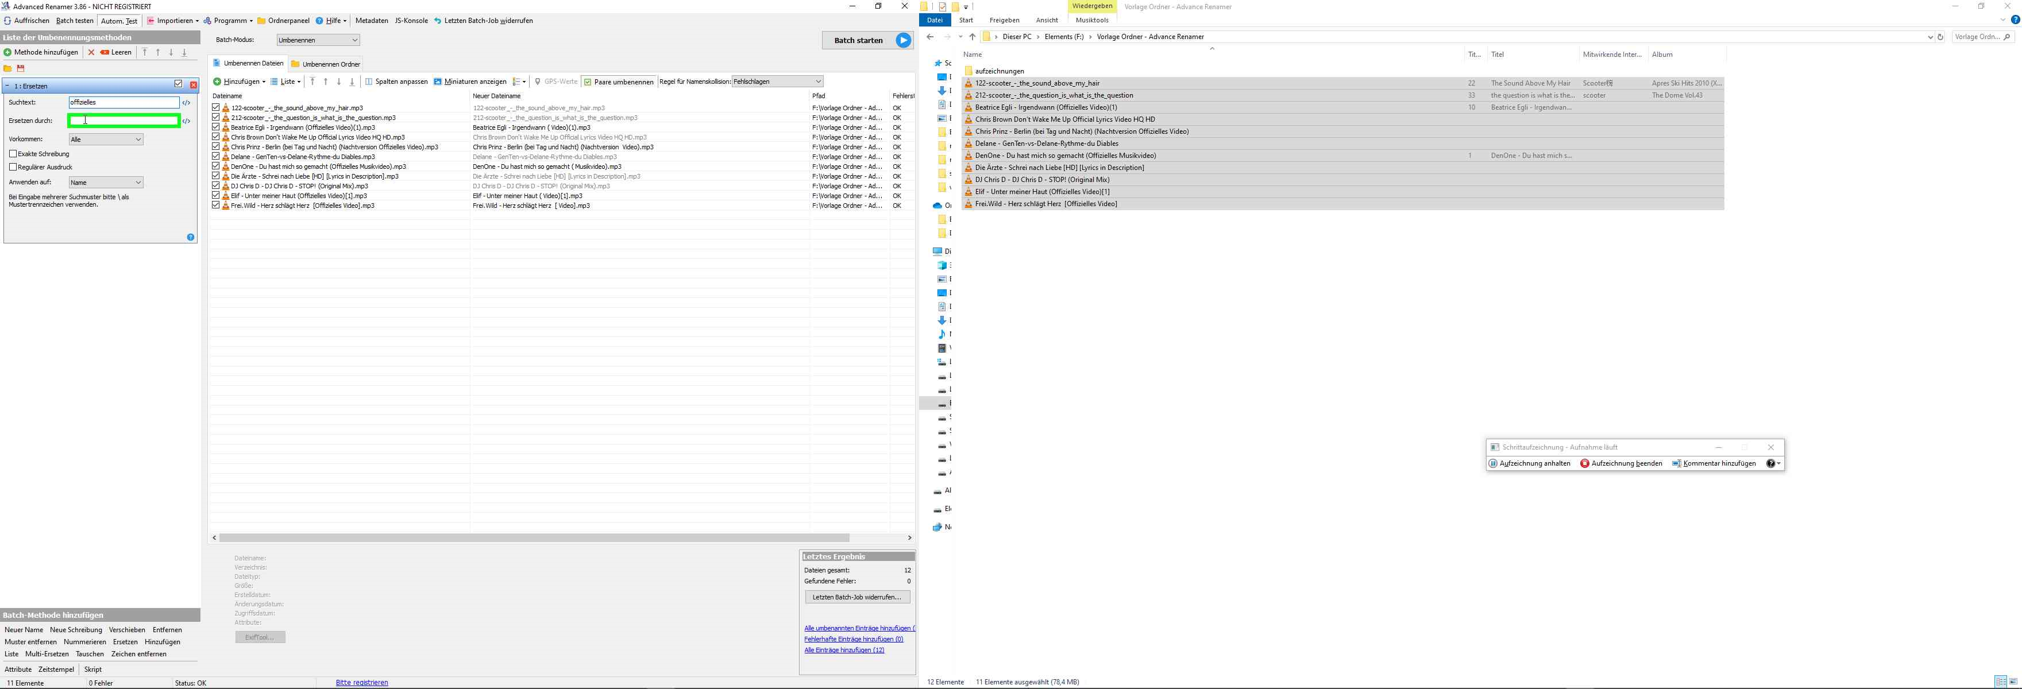Screen dimensions: 2022x689
Task: Expand Regel für Namenskollision Fehlschlagen dropdown
Action: click(x=776, y=82)
